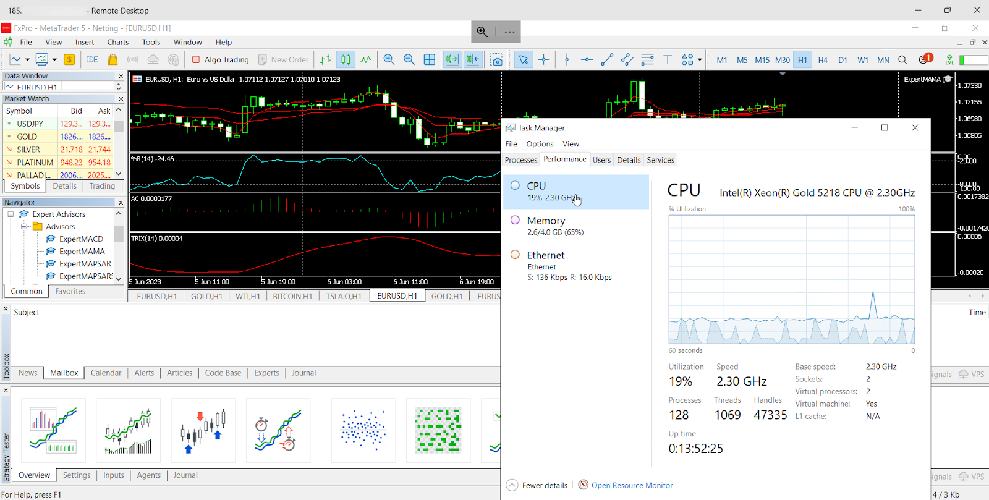
Task: Open the VPS cloud icon in toolbar
Action: 153,60
